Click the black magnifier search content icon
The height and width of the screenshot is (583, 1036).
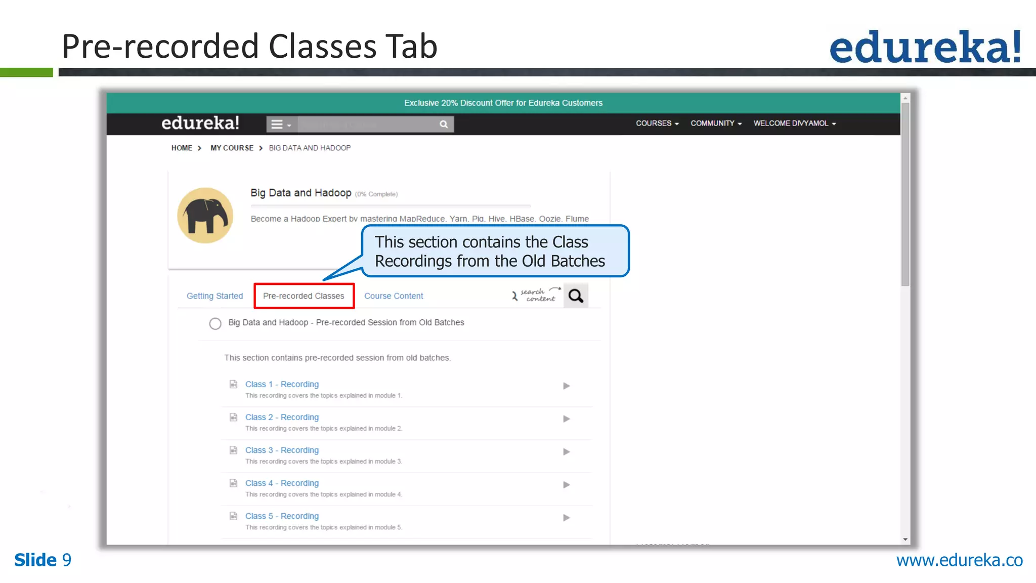[576, 296]
